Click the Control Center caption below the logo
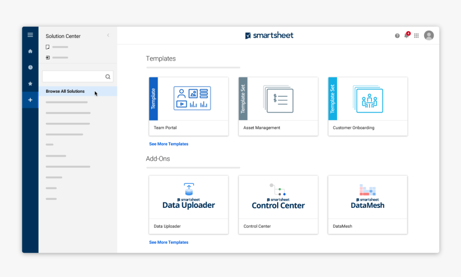The height and width of the screenshot is (277, 461). tap(257, 226)
